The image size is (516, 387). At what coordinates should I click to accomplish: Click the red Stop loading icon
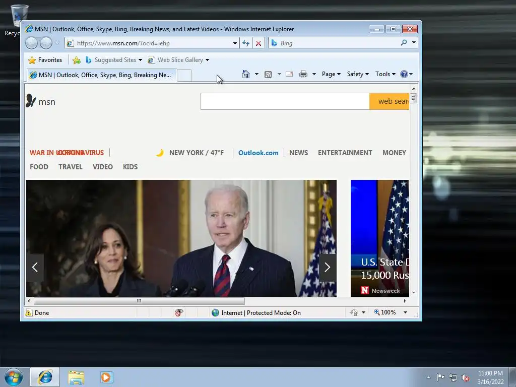pos(259,43)
